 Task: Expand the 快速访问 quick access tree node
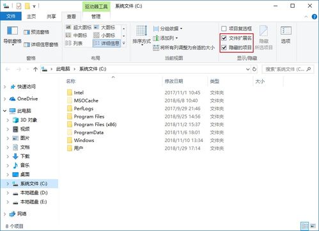click(5, 86)
